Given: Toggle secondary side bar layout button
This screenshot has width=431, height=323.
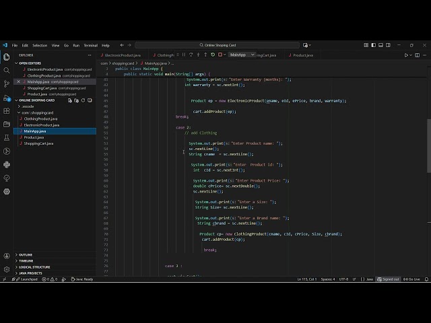Looking at the screenshot, I should pyautogui.click(x=388, y=45).
